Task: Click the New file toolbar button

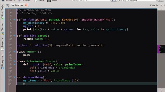Action: pos(39,1)
